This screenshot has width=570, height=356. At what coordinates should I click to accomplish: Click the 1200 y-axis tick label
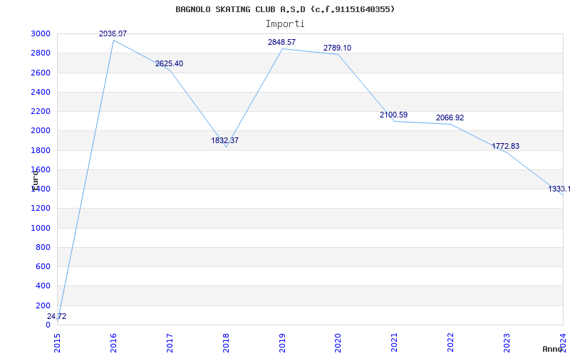(x=41, y=209)
